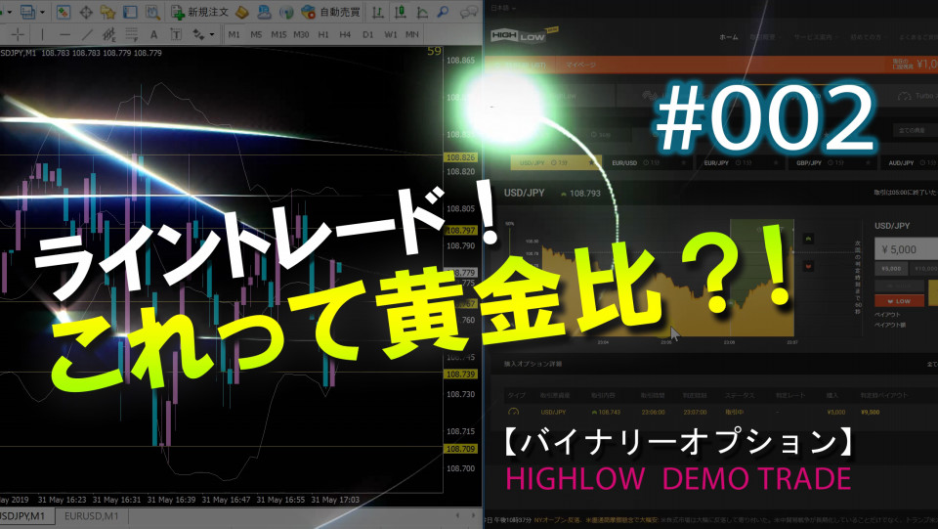Click the 108.739 price level label

[460, 374]
